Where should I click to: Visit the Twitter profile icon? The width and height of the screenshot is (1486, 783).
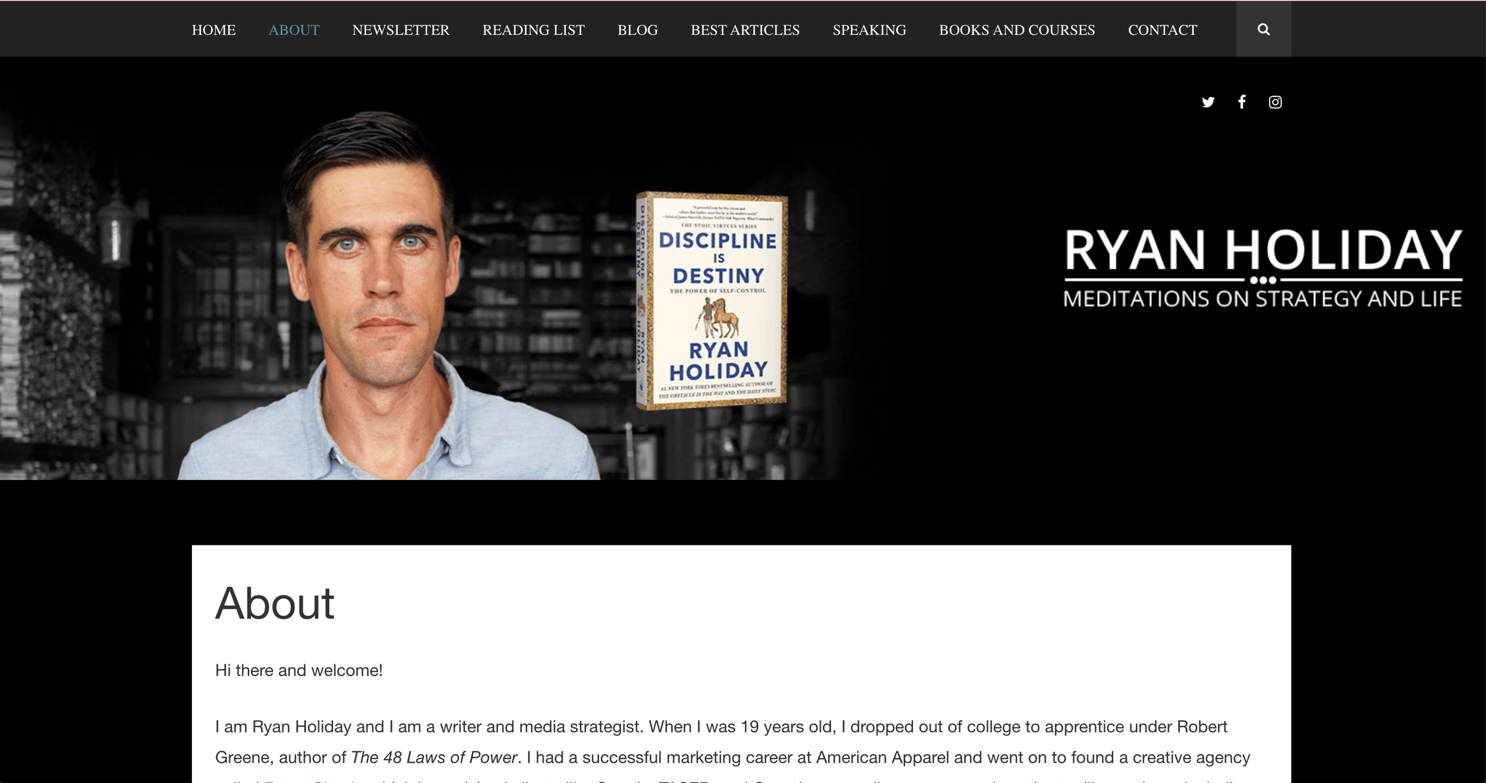point(1208,102)
